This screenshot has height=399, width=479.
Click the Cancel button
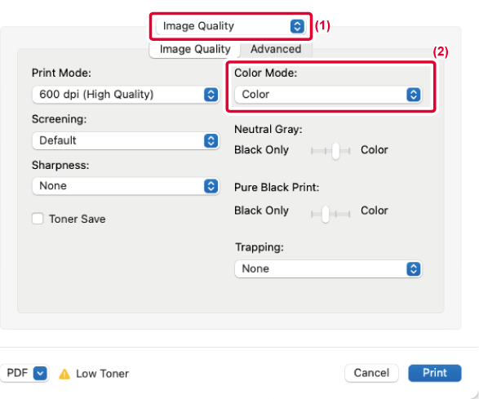click(371, 373)
